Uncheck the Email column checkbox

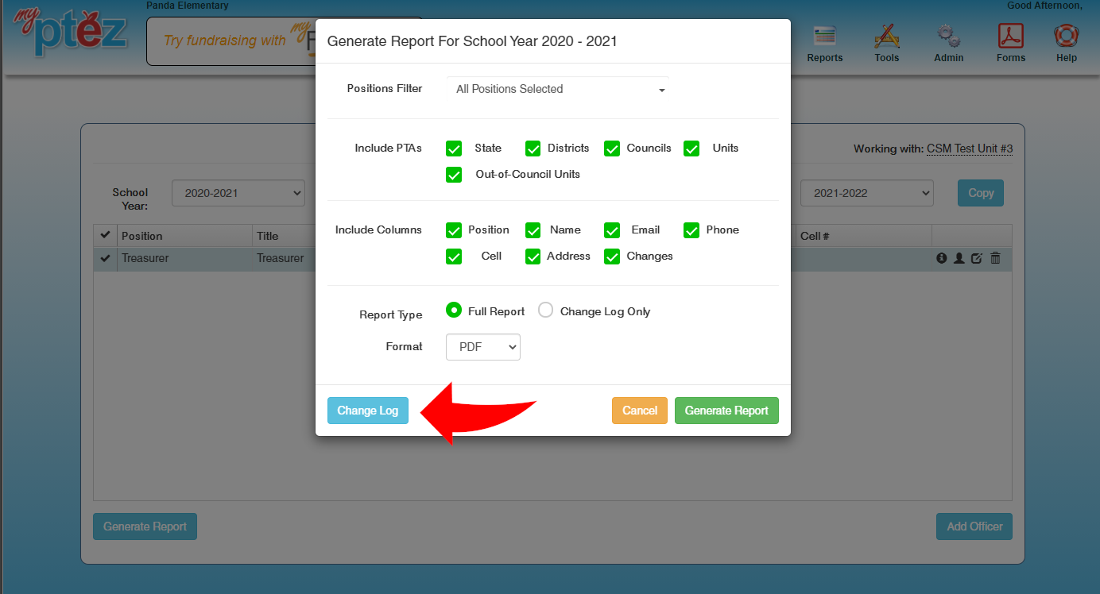612,230
